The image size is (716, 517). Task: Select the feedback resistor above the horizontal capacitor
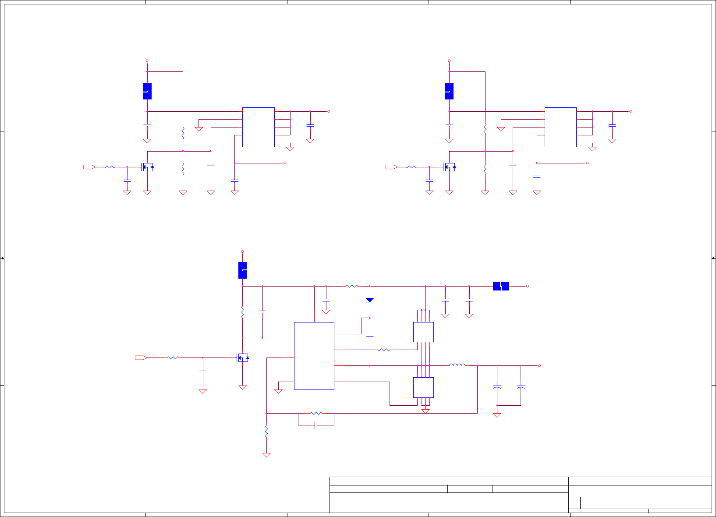tap(316, 413)
